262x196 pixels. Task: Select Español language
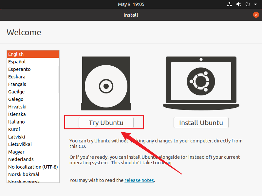(33, 62)
